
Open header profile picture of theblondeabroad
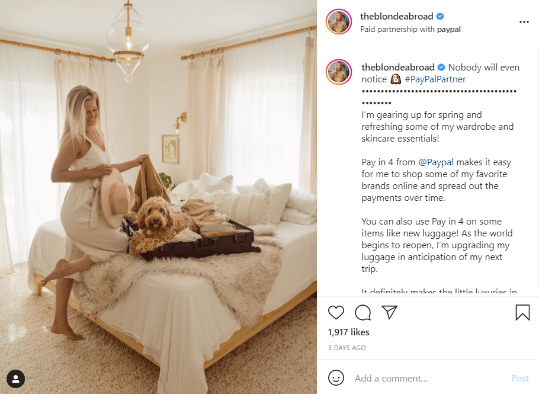point(339,22)
